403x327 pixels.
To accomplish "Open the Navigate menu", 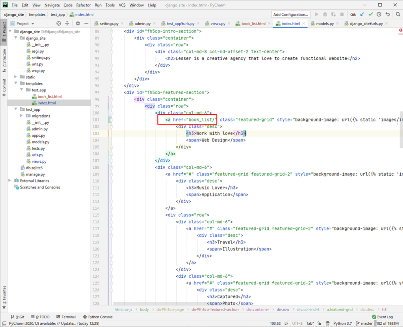I will click(52, 5).
